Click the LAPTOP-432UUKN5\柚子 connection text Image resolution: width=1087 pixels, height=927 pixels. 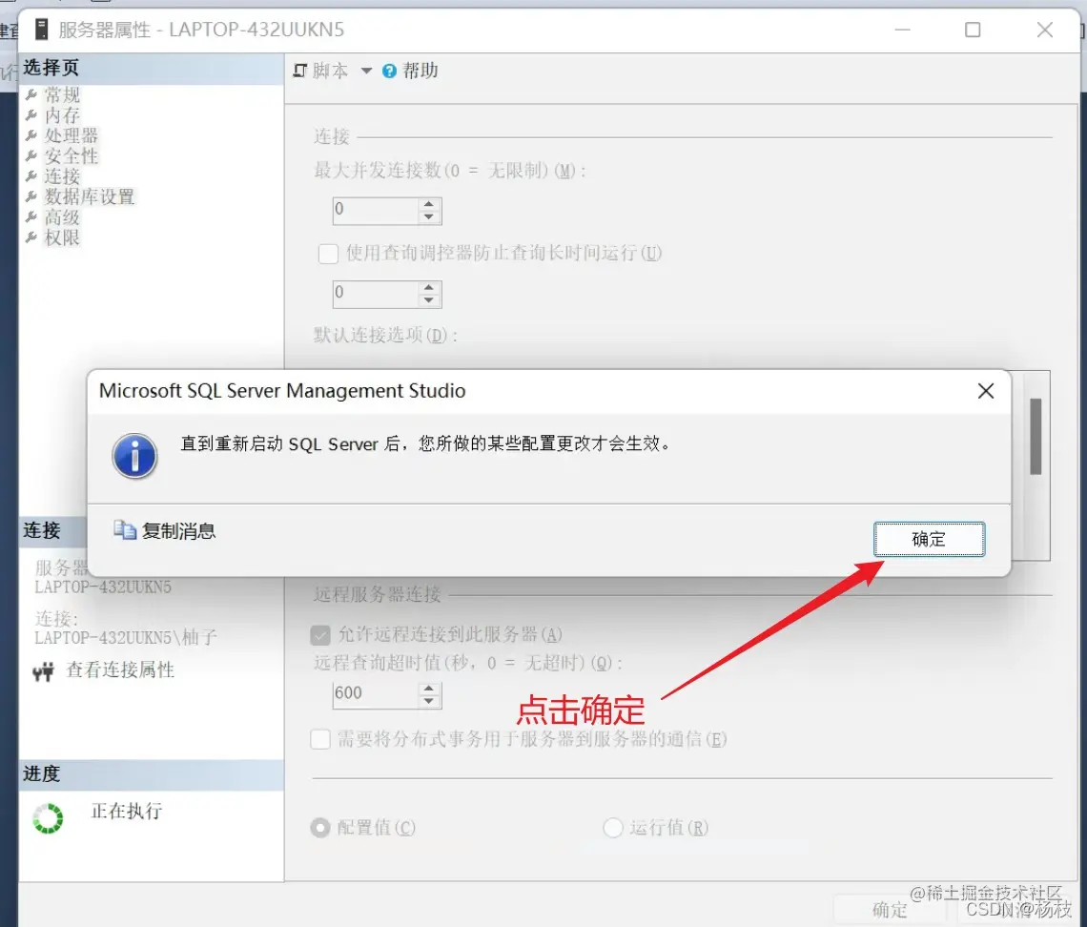pyautogui.click(x=126, y=637)
